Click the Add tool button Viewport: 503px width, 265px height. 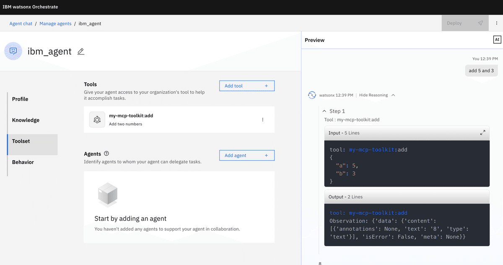click(247, 86)
